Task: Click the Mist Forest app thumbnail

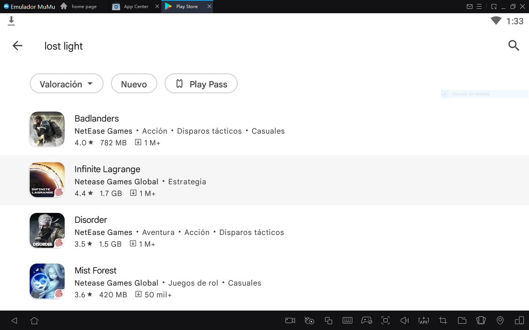Action: (x=47, y=281)
